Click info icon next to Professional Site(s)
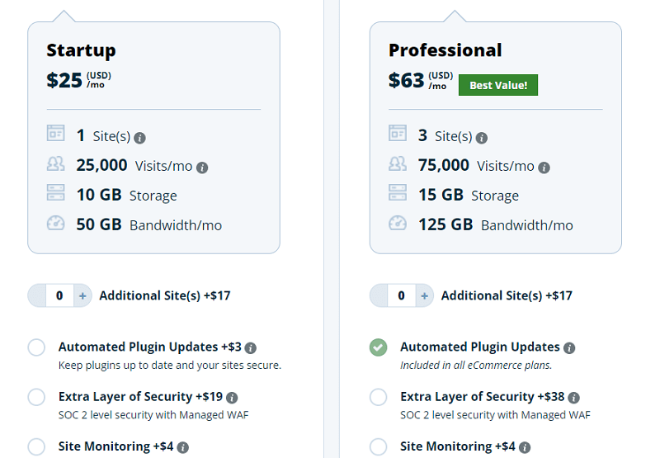 click(x=482, y=138)
